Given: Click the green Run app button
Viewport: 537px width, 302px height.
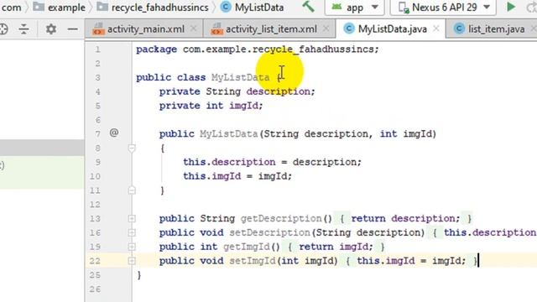Looking at the screenshot, I should tap(511, 7).
